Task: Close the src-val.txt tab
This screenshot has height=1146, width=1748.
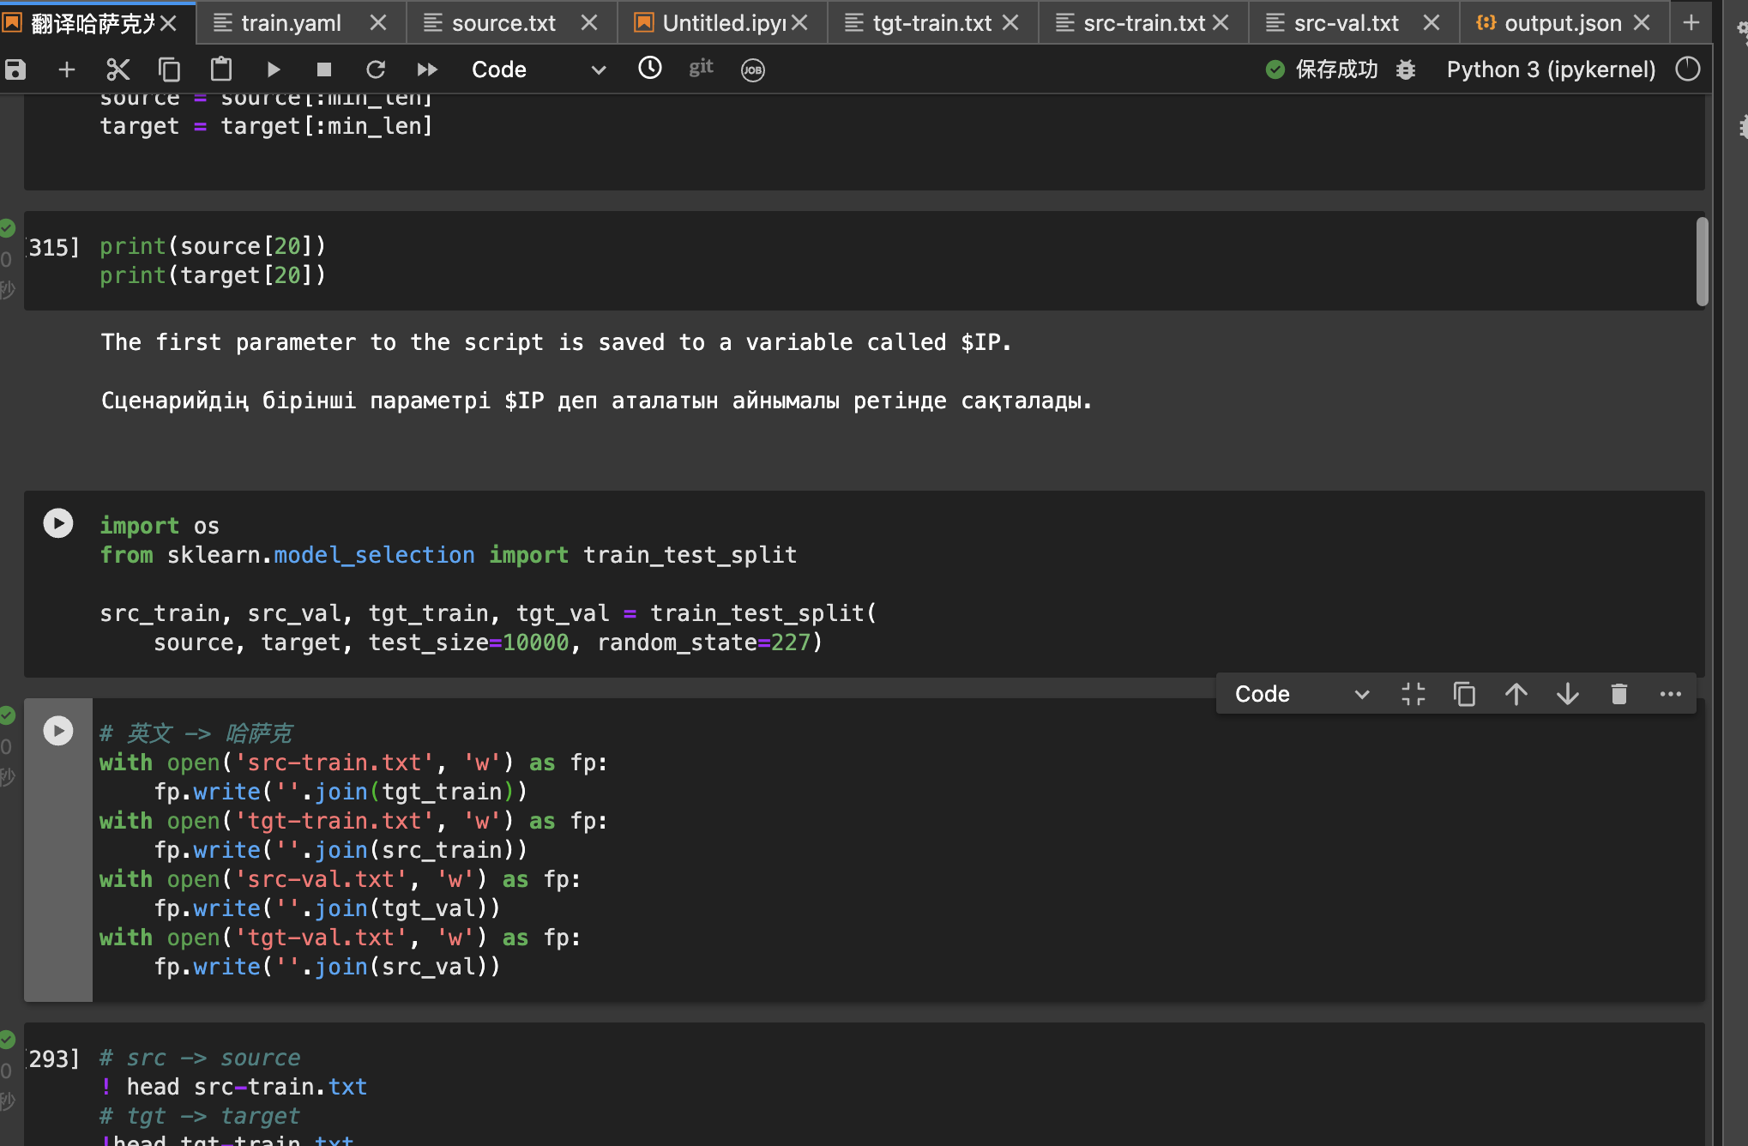Action: pyautogui.click(x=1431, y=22)
